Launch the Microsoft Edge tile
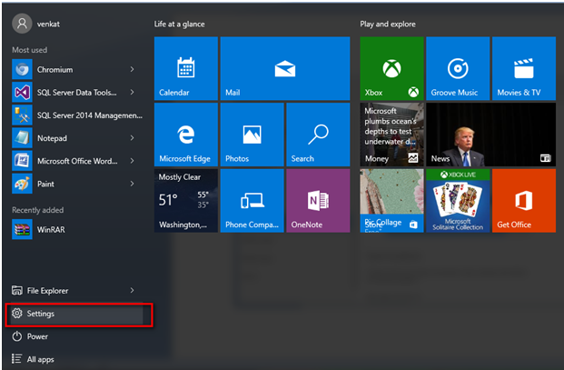Screen dimensions: 564x370 186,135
